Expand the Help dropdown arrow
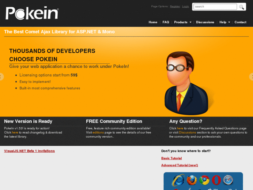Image resolution: width=253 pixels, height=190 pixels. point(229,22)
